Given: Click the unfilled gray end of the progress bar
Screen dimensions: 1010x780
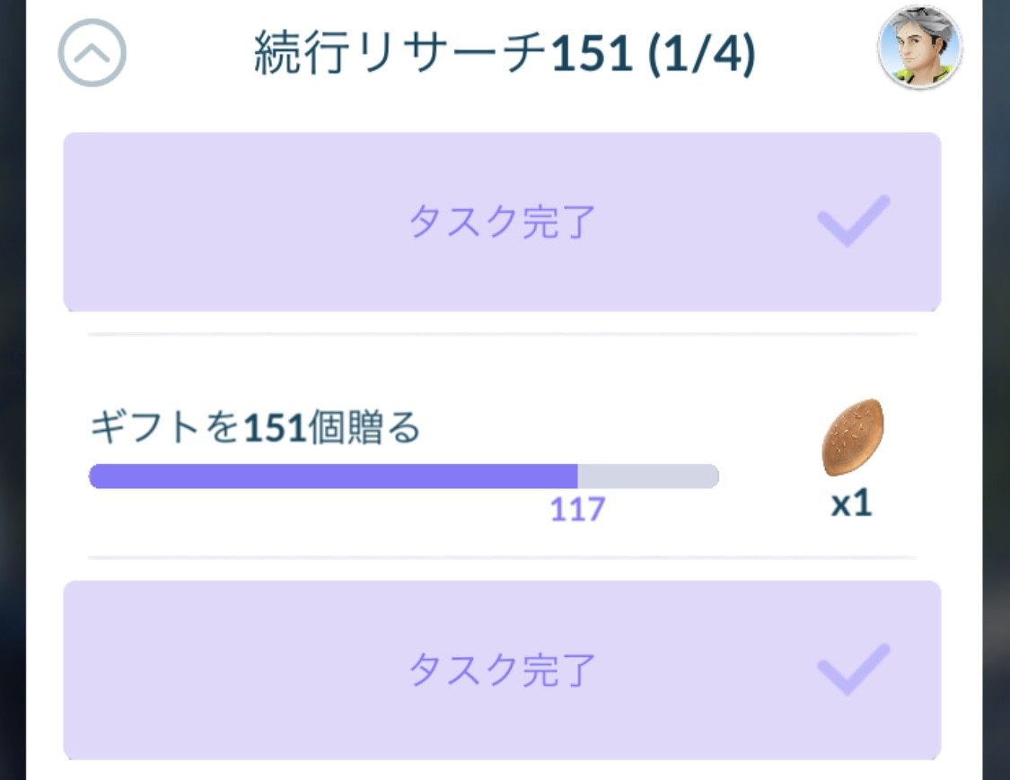Looking at the screenshot, I should point(648,477).
